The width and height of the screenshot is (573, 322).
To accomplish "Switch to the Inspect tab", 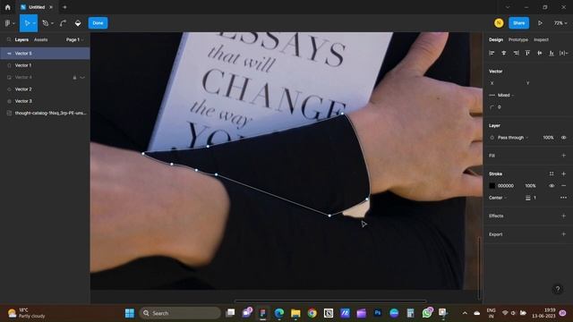I will pos(541,39).
